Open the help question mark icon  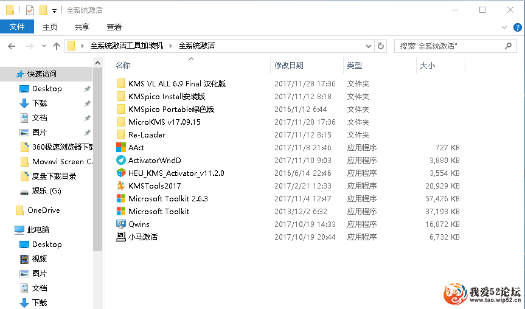[x=517, y=27]
